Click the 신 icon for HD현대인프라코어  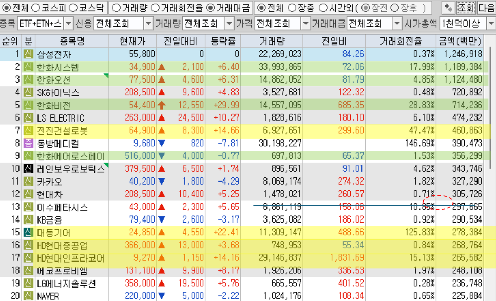point(28,258)
